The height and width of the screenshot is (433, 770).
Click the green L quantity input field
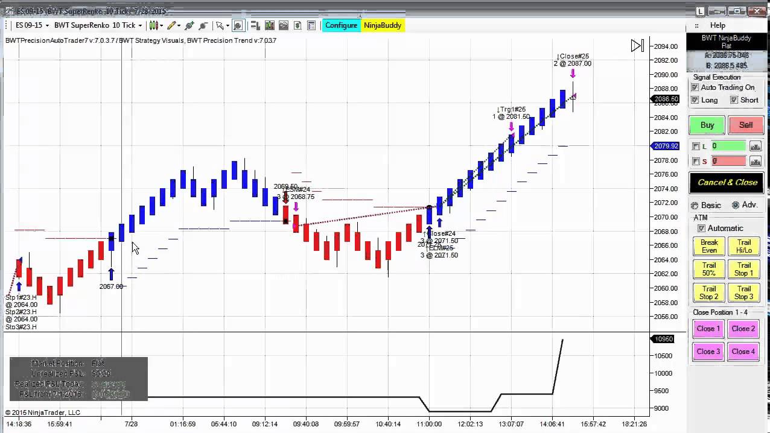pyautogui.click(x=728, y=146)
